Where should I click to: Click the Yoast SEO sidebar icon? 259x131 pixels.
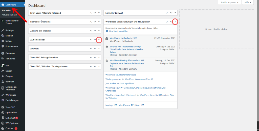click(3, 107)
